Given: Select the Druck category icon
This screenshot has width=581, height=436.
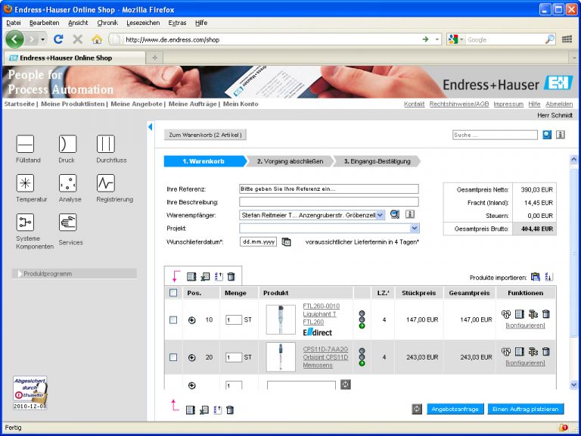Looking at the screenshot, I should [x=67, y=144].
